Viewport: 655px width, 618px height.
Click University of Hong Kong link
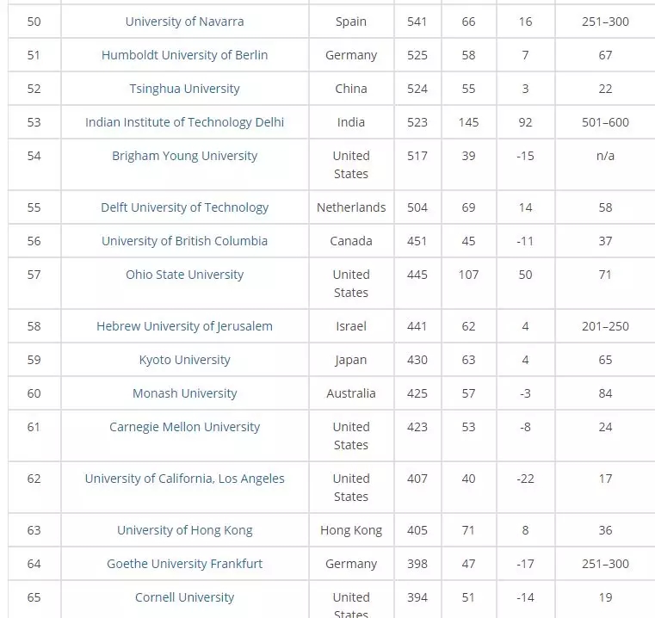(x=184, y=530)
